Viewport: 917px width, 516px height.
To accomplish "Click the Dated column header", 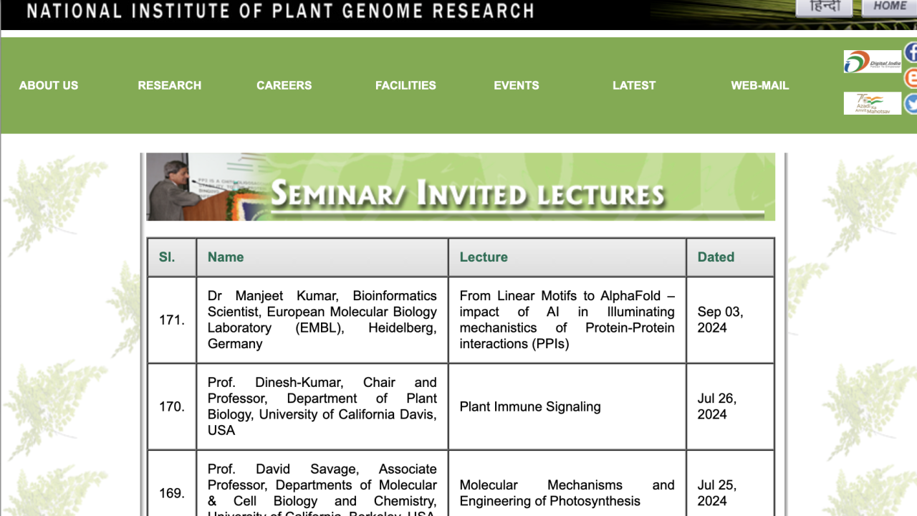I will 716,257.
